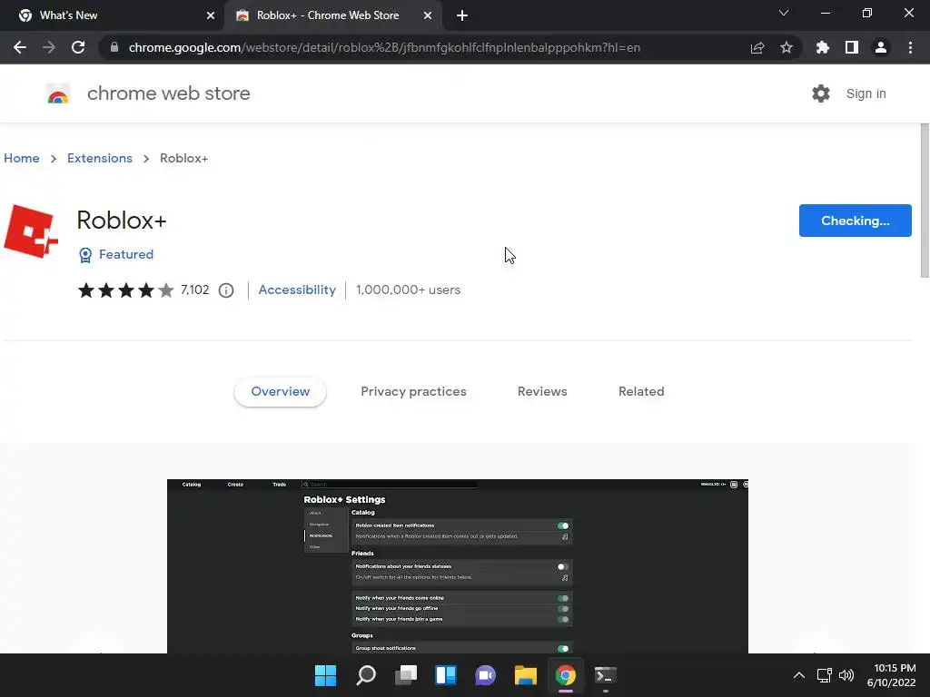930x697 pixels.
Task: Click the Featured badge
Action: click(116, 254)
